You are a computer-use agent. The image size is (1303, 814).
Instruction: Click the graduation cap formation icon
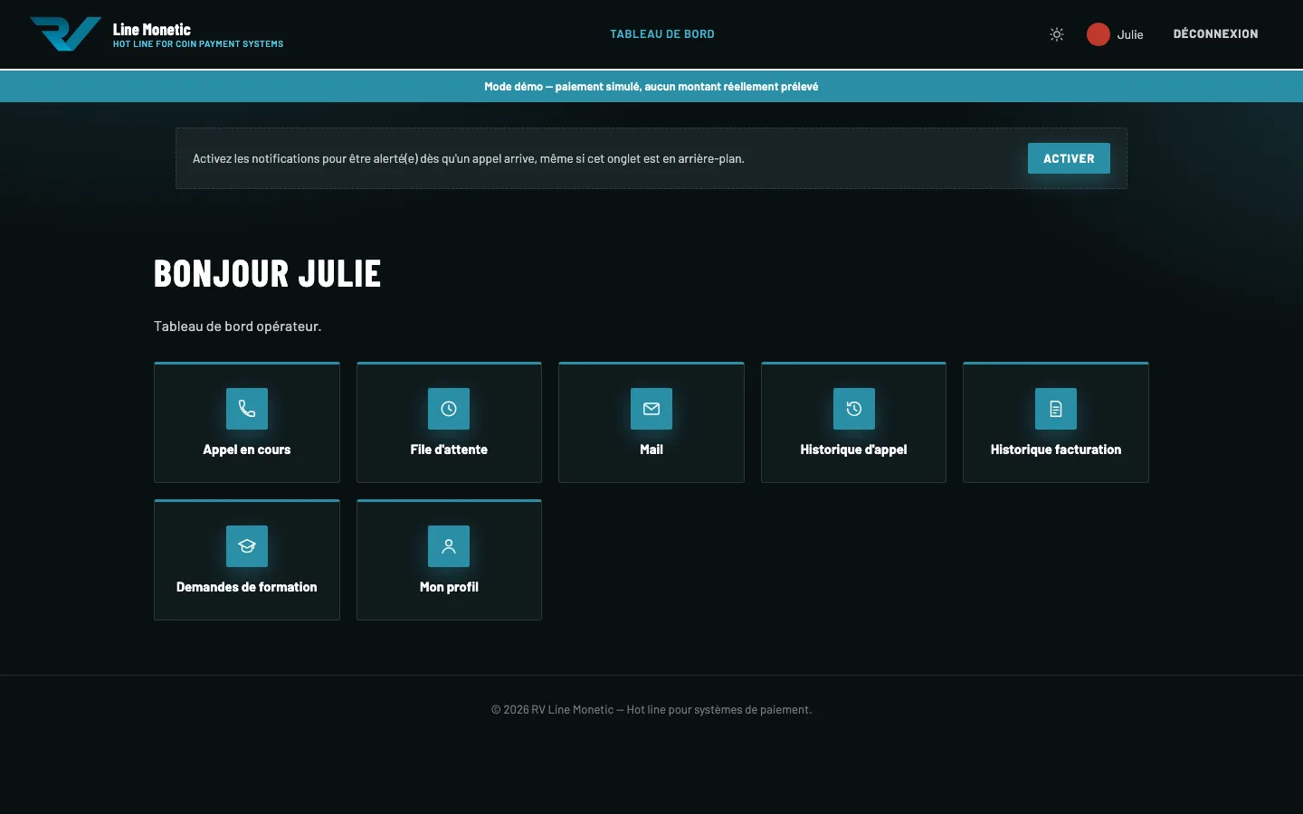pyautogui.click(x=247, y=546)
